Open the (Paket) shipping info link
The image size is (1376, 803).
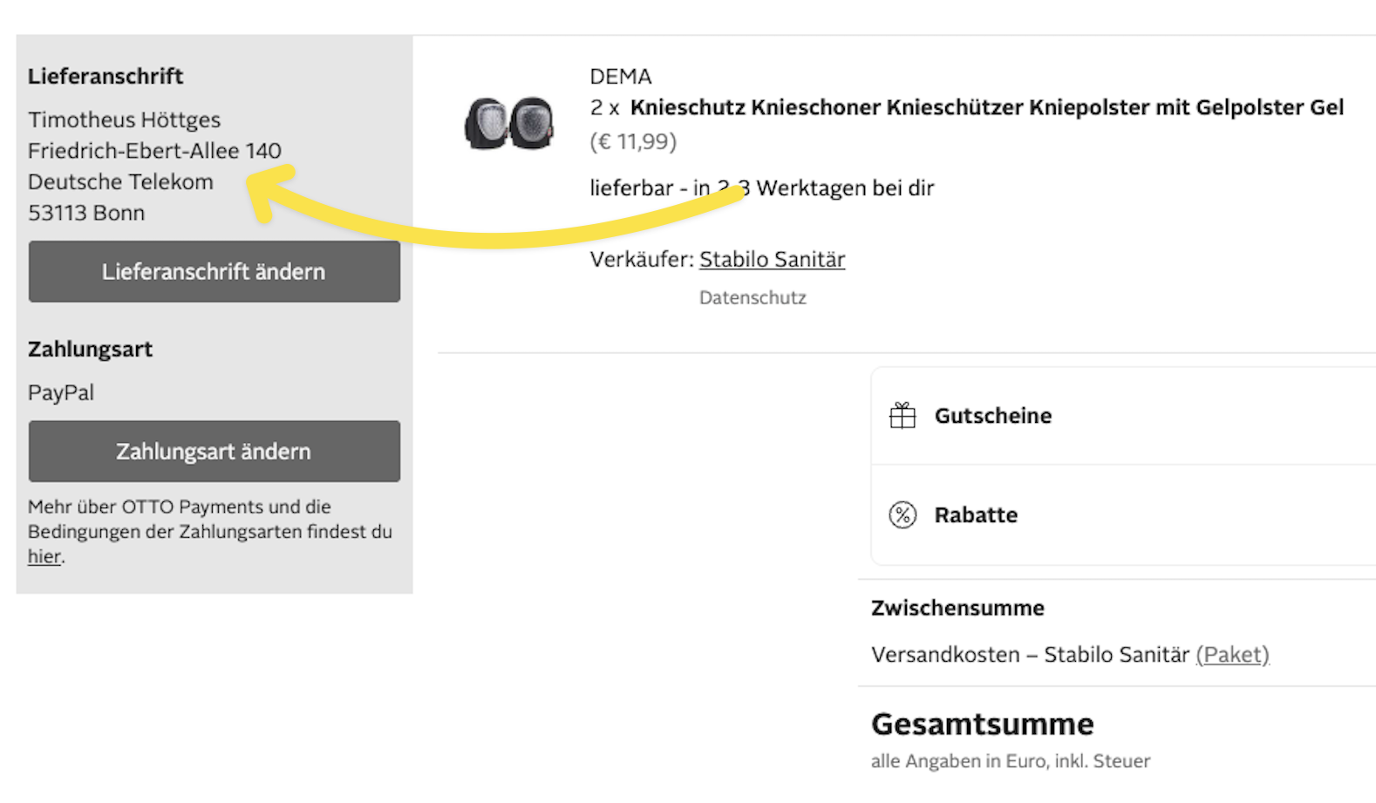pyautogui.click(x=1232, y=655)
